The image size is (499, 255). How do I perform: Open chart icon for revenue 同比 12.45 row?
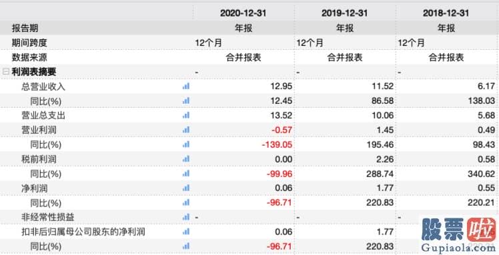pyautogui.click(x=186, y=101)
